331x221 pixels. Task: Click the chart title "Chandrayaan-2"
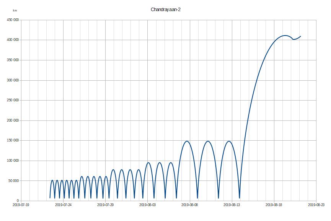click(165, 10)
